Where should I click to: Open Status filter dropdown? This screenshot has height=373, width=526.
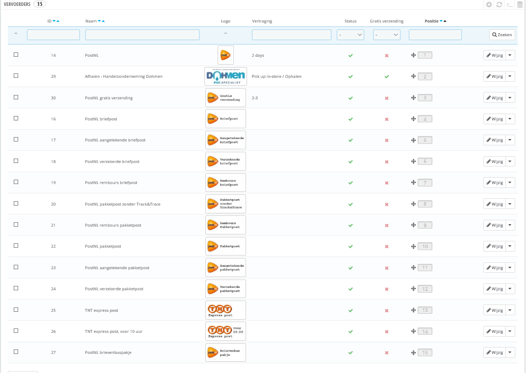(x=351, y=35)
